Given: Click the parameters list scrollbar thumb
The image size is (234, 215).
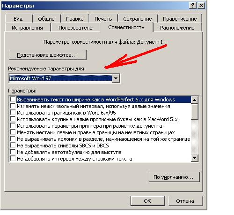Looking at the screenshot, I should point(195,111).
